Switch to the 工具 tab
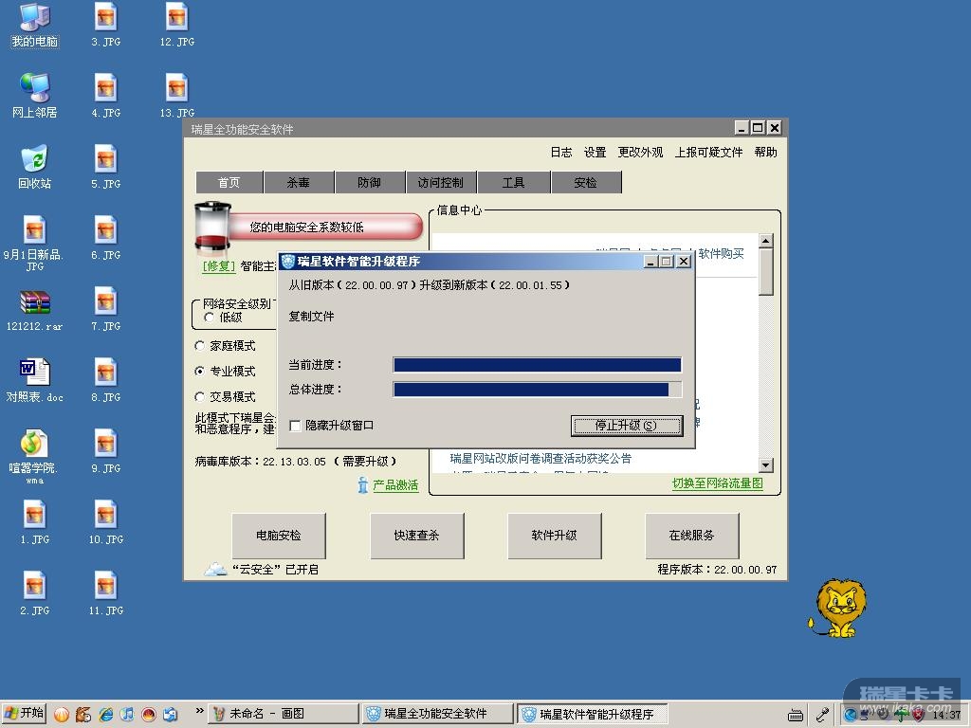The image size is (971, 728). click(x=513, y=183)
